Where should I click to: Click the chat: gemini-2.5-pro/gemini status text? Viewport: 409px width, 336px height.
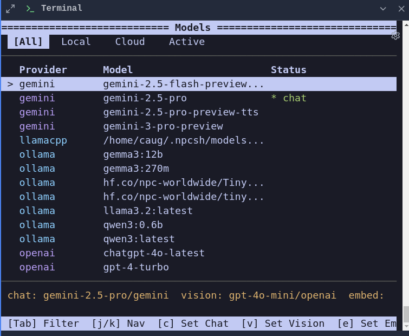pos(88,295)
